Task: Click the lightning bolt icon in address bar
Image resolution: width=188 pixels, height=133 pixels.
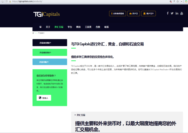Action: (x=174, y=1)
